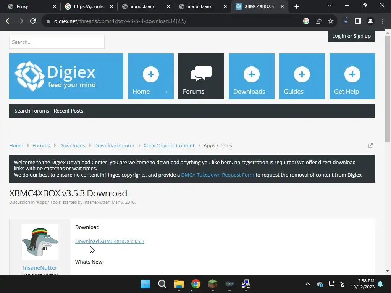This screenshot has width=391, height=293.
Task: Click scrollbar down arrow
Action: [388, 271]
